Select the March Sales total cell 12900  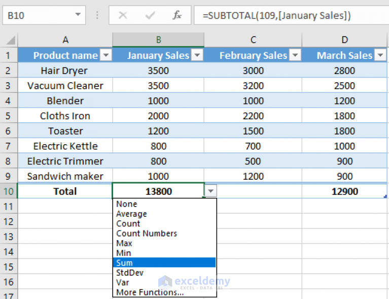coord(344,191)
